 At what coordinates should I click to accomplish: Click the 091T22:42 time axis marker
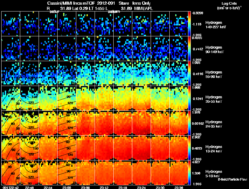(x=10, y=187)
